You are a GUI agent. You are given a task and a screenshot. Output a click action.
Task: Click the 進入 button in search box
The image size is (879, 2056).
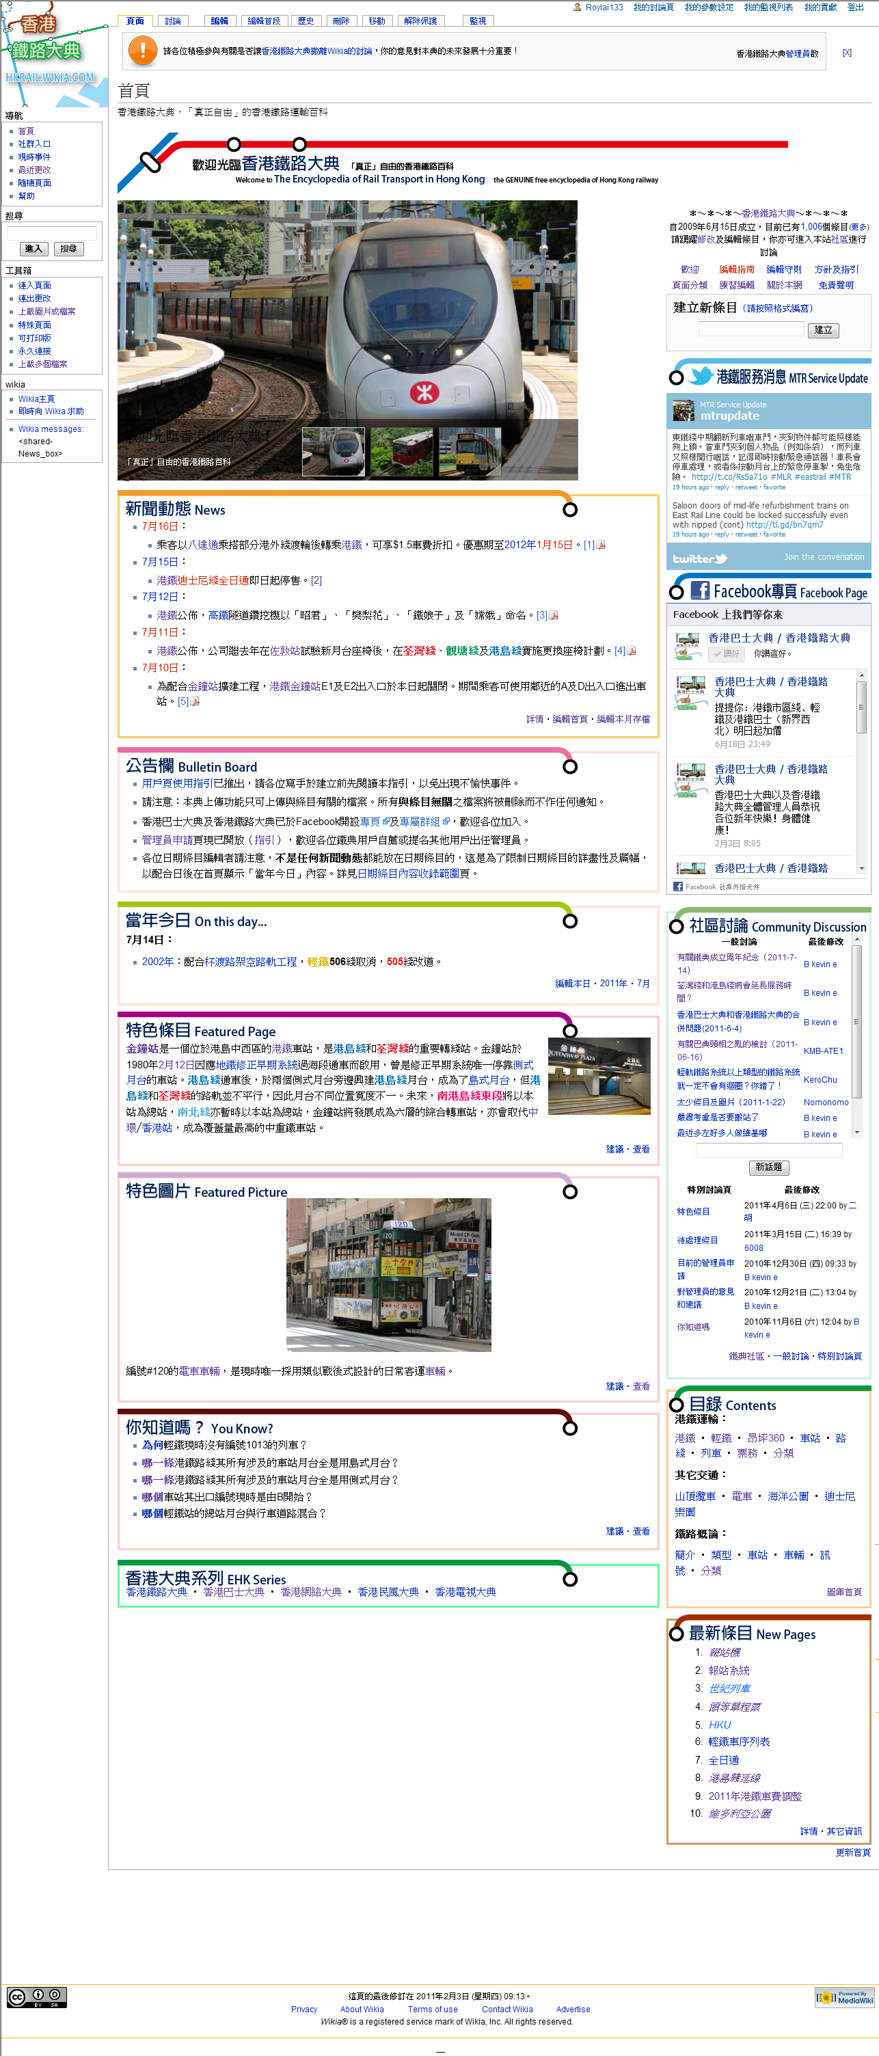click(33, 249)
